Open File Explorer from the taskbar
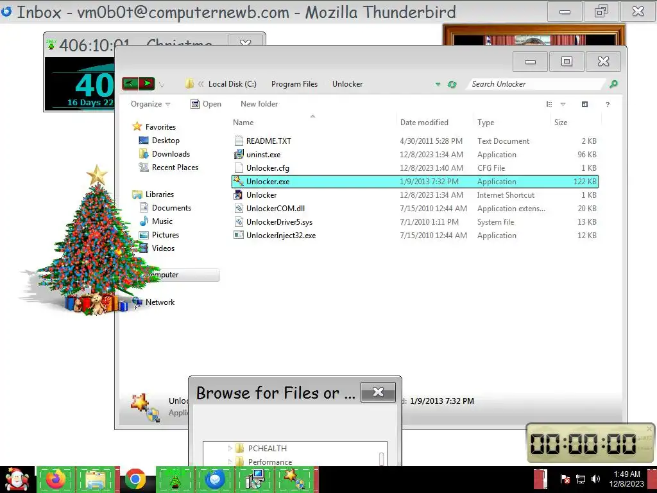 pyautogui.click(x=96, y=480)
